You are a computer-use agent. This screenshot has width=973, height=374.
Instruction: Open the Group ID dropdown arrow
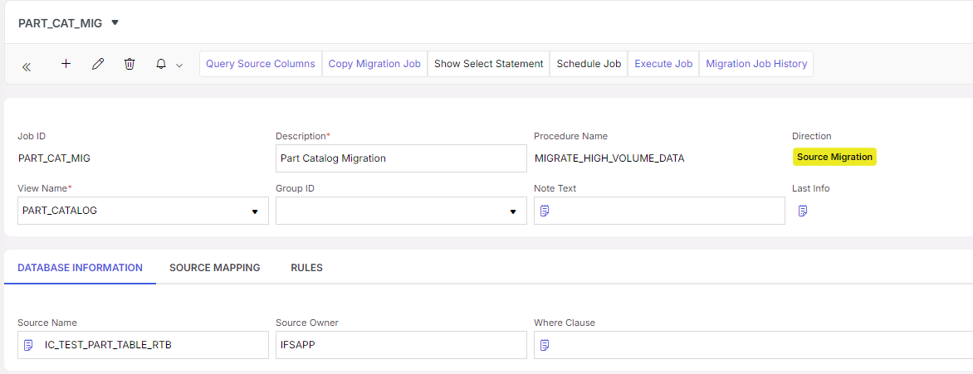(x=513, y=211)
